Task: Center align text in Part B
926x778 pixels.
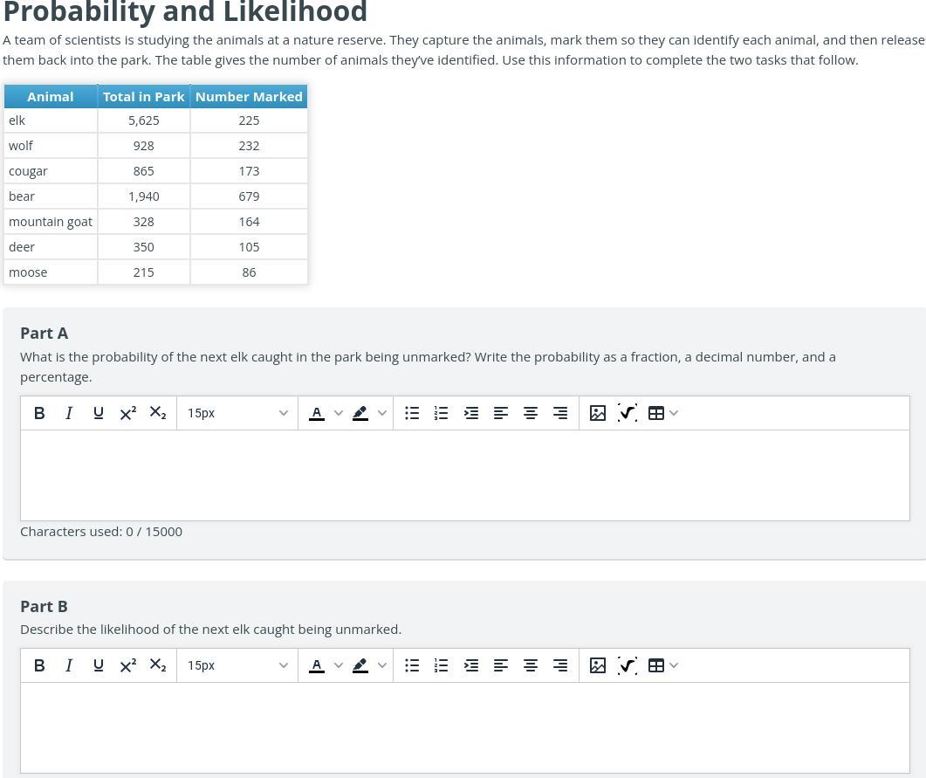Action: click(x=531, y=665)
